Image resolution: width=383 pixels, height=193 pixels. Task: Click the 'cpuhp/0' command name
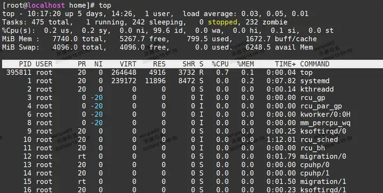click(314, 165)
